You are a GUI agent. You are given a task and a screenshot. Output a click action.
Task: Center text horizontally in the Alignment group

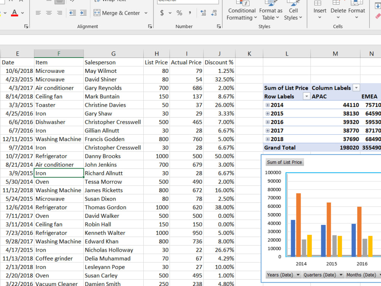tap(49, 13)
